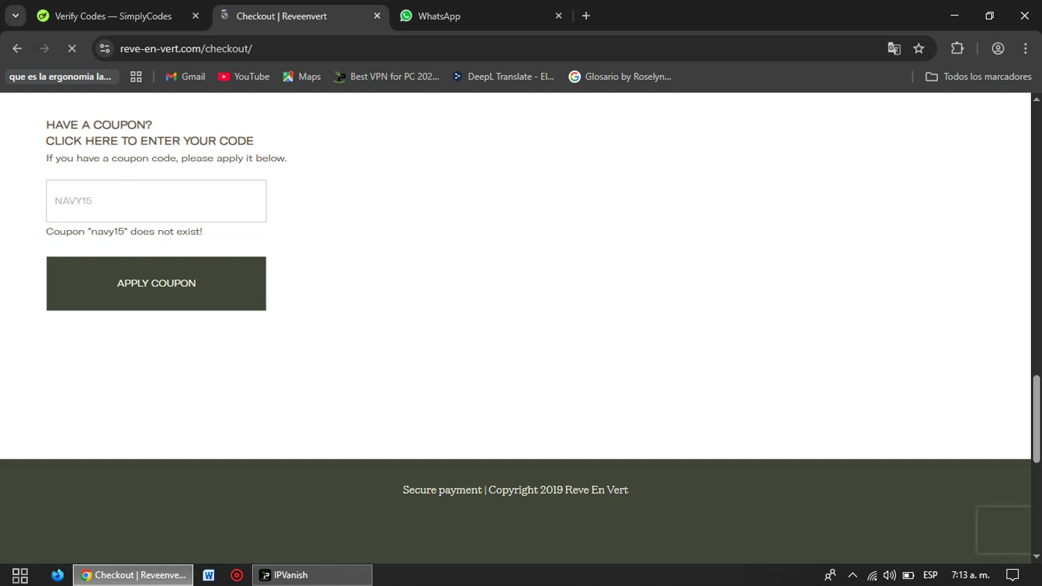Click the coupon code input field

coord(156,201)
